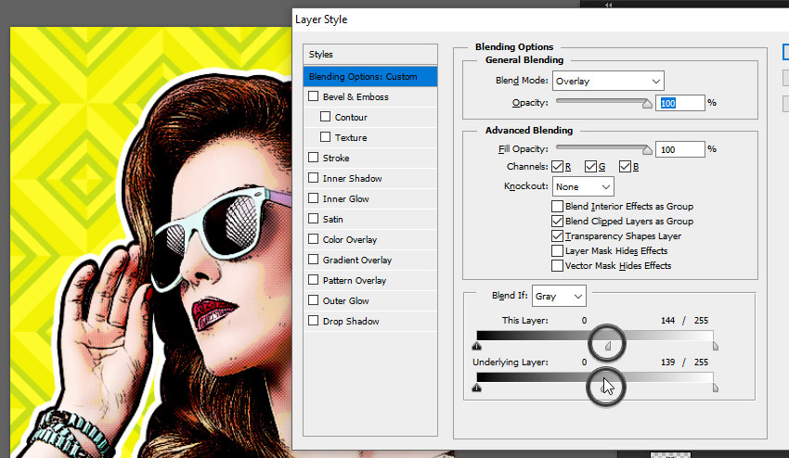The image size is (789, 458).
Task: Click the Opacity value field
Action: pyautogui.click(x=679, y=103)
